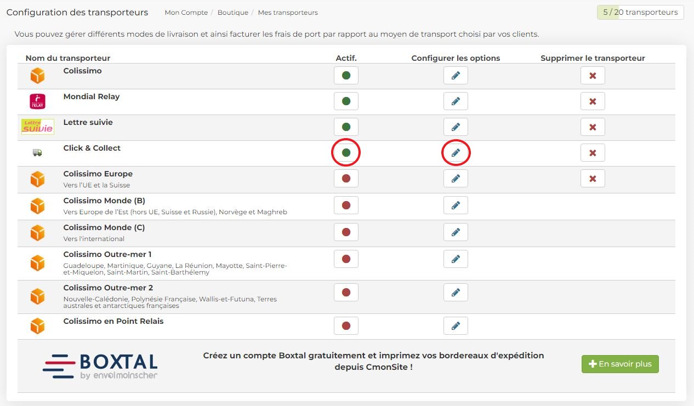Image resolution: width=694 pixels, height=406 pixels.
Task: Deactivate the Colissimo carrier status
Action: [x=346, y=76]
